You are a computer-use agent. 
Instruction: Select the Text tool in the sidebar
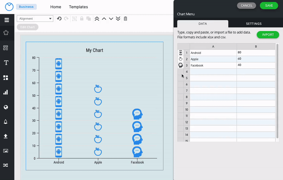pos(6,63)
